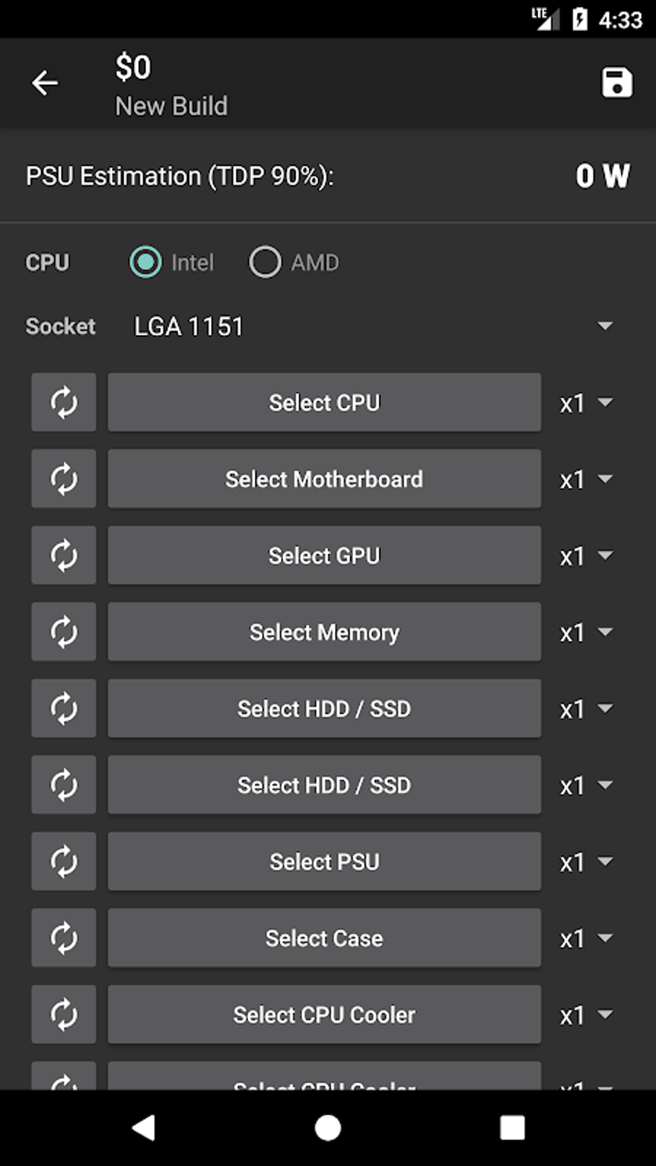Screen dimensions: 656x1166
Task: Tap the Select Motherboard button
Action: click(324, 479)
